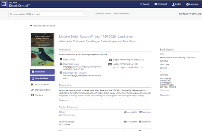Open Browse Subjects link

pos(121,14)
